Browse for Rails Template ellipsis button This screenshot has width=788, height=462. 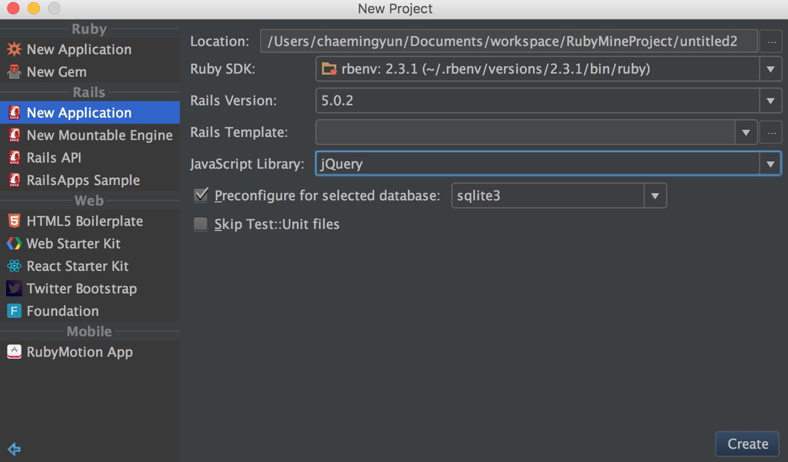tap(771, 132)
